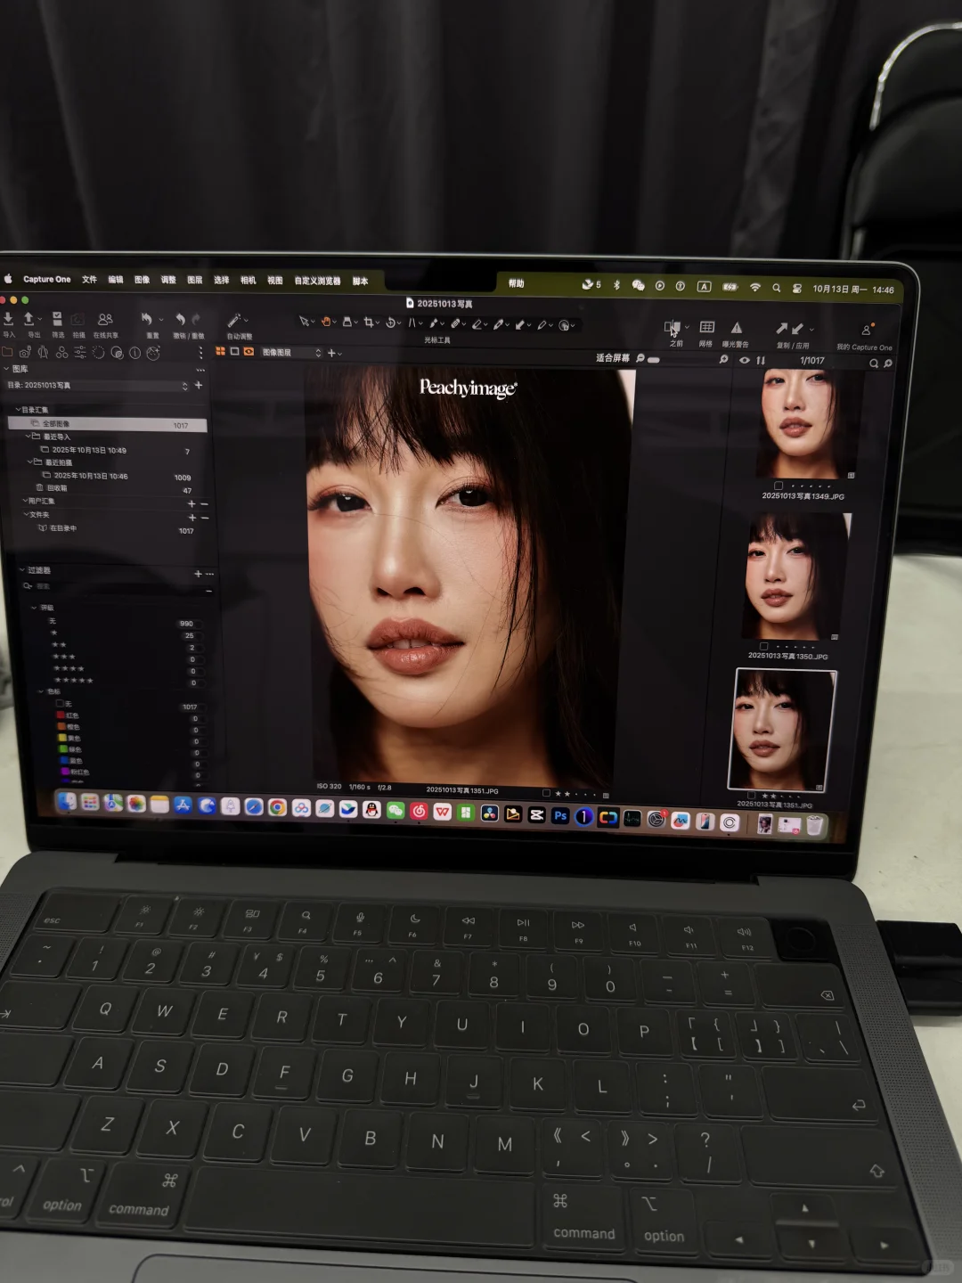Open the info circle metadata tool tab
Image resolution: width=962 pixels, height=1283 pixels.
click(135, 353)
